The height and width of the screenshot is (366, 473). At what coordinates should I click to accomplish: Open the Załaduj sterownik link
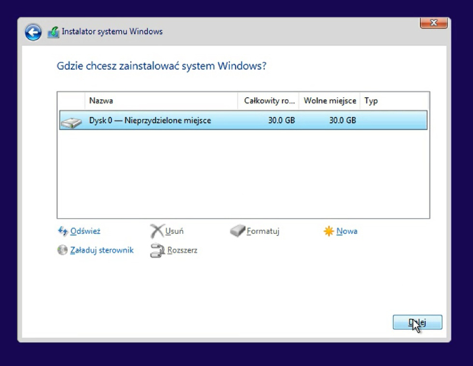click(x=102, y=250)
